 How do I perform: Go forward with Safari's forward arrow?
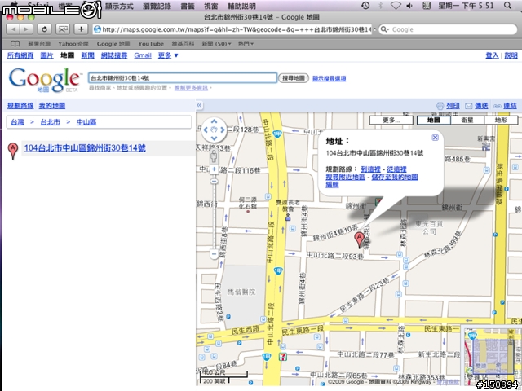pyautogui.click(x=26, y=29)
